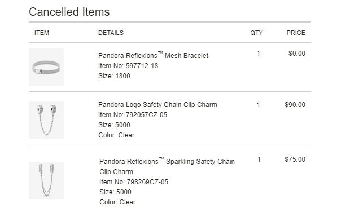Open the Logo Safety Chain thumbnail image
The width and height of the screenshot is (337, 209).
pyautogui.click(x=46, y=120)
